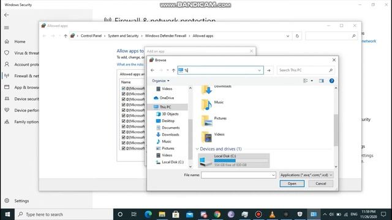This screenshot has height=220, width=392.
Task: Open 'What are the risks' link
Action: 130,64
